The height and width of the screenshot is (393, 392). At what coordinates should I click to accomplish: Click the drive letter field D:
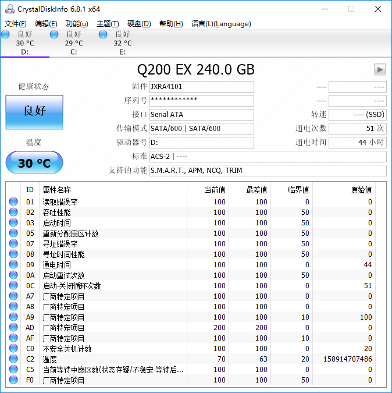[201, 143]
